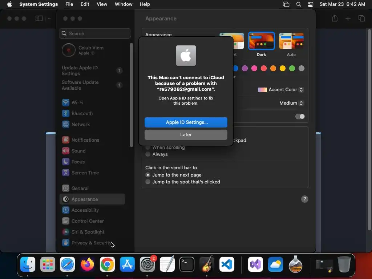
Task: Expand the background window sidebar chevron menu
Action: (49, 18)
